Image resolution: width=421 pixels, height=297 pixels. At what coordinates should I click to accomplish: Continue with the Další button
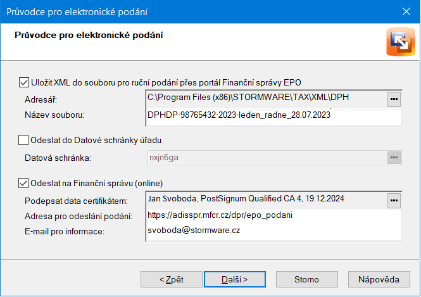pyautogui.click(x=235, y=279)
